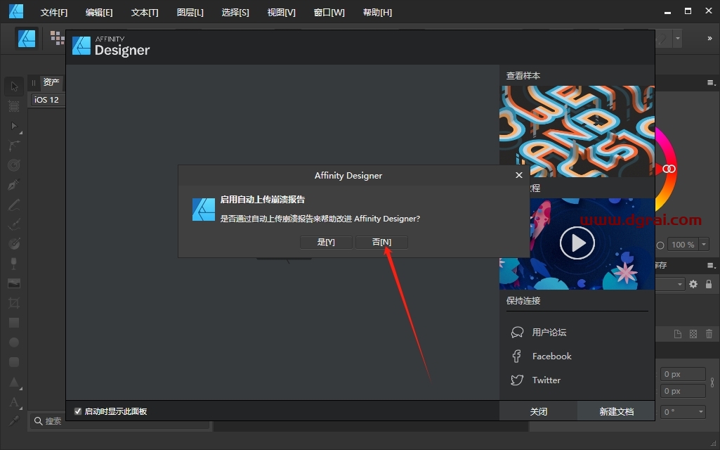Open the top toolbar dropdown arrow
The width and height of the screenshot is (720, 450).
tap(677, 39)
